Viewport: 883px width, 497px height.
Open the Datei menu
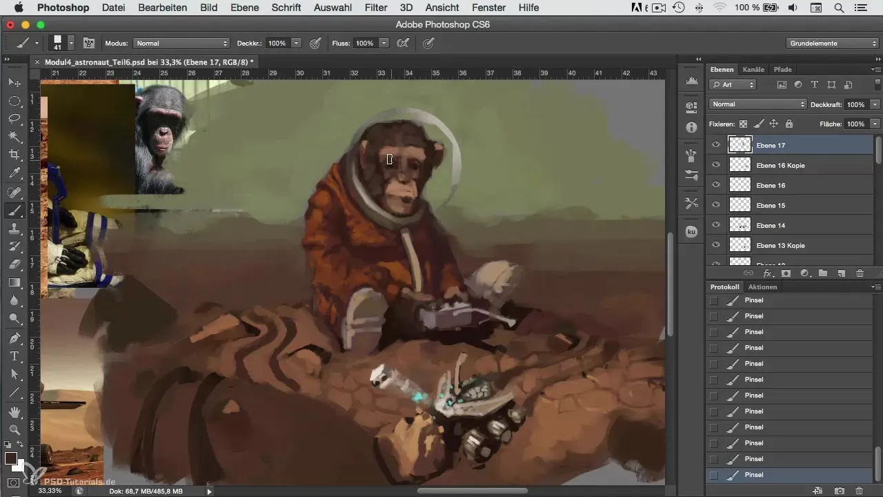(x=113, y=8)
